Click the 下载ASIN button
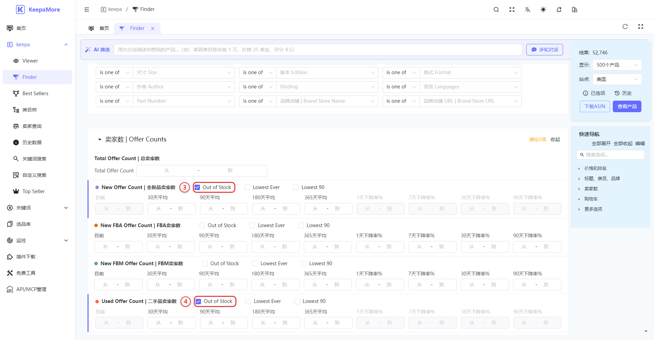Screen dimensions: 654x340 (595, 106)
